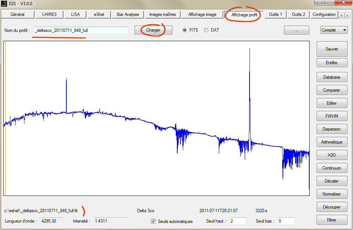Viewport: 353px width, 230px height.
Task: Select the FITS format radio button
Action: point(184,30)
